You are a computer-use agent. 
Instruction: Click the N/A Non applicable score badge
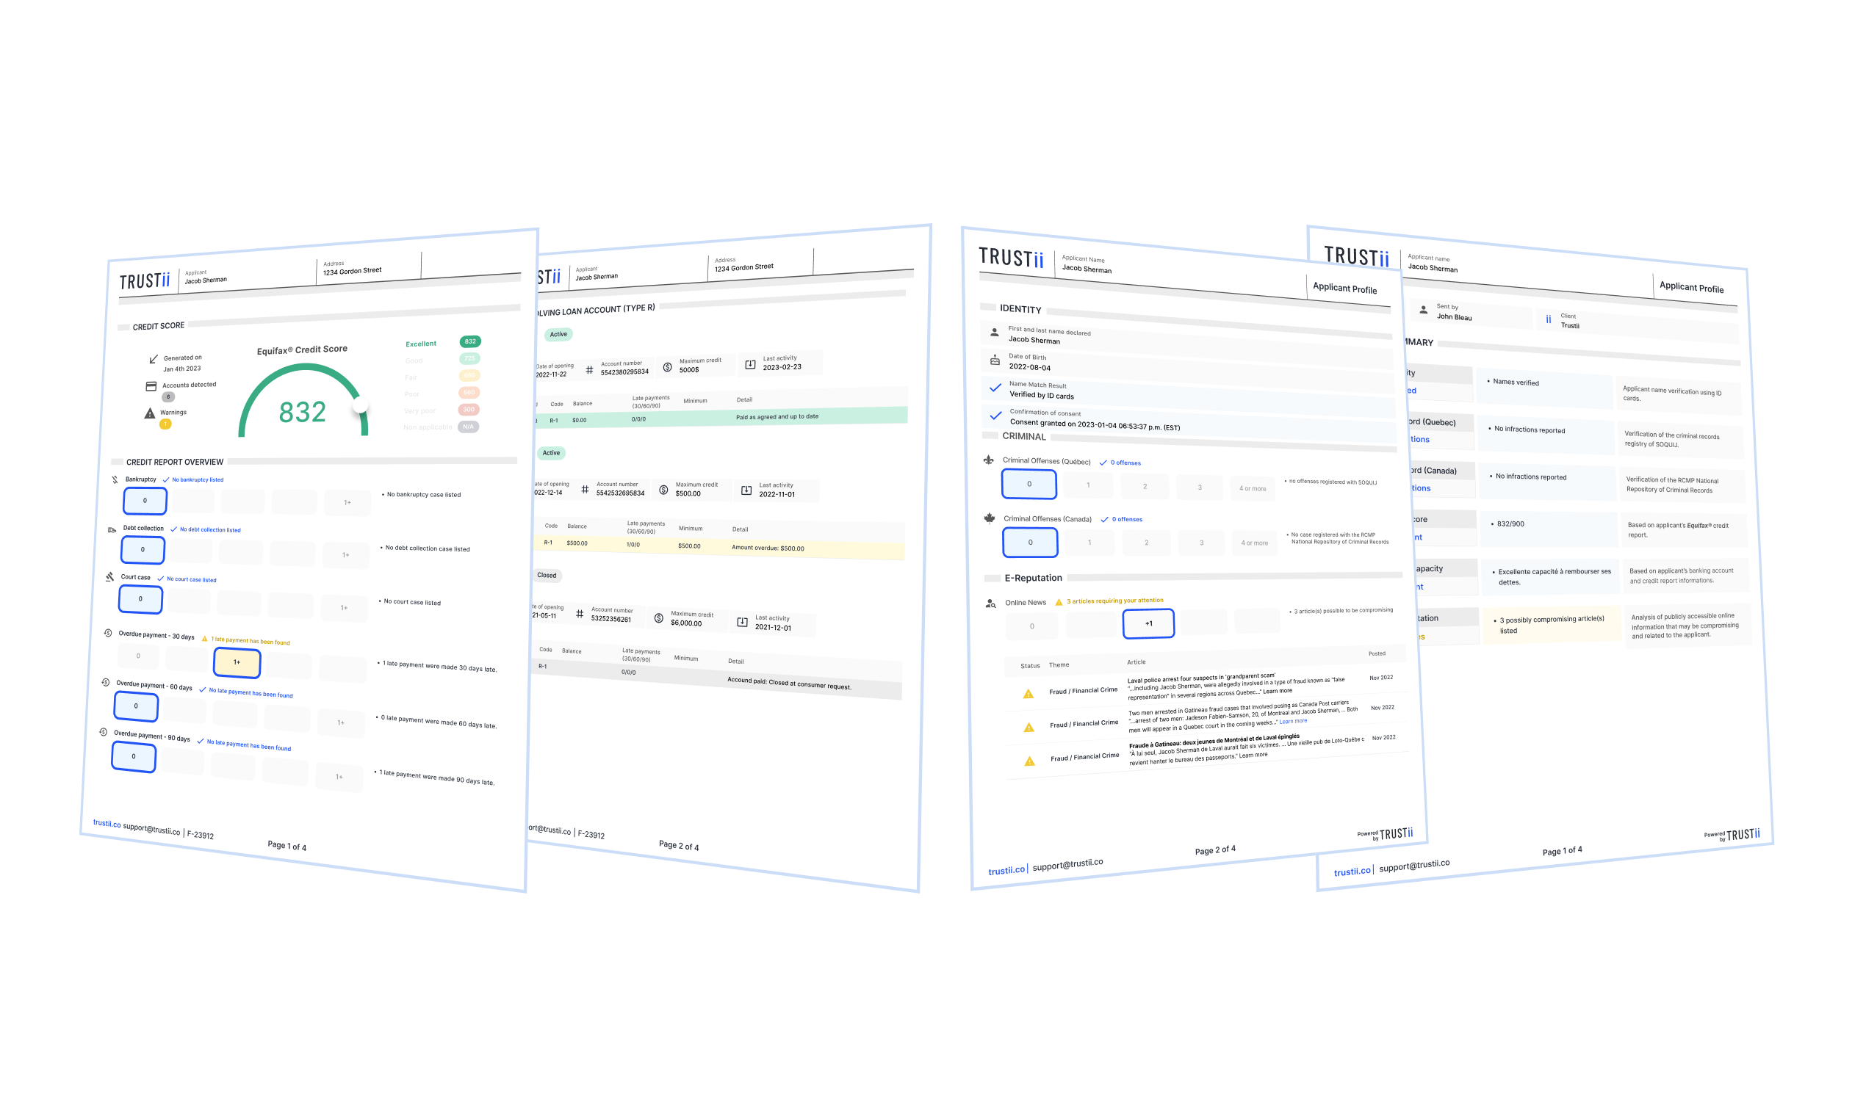468,427
